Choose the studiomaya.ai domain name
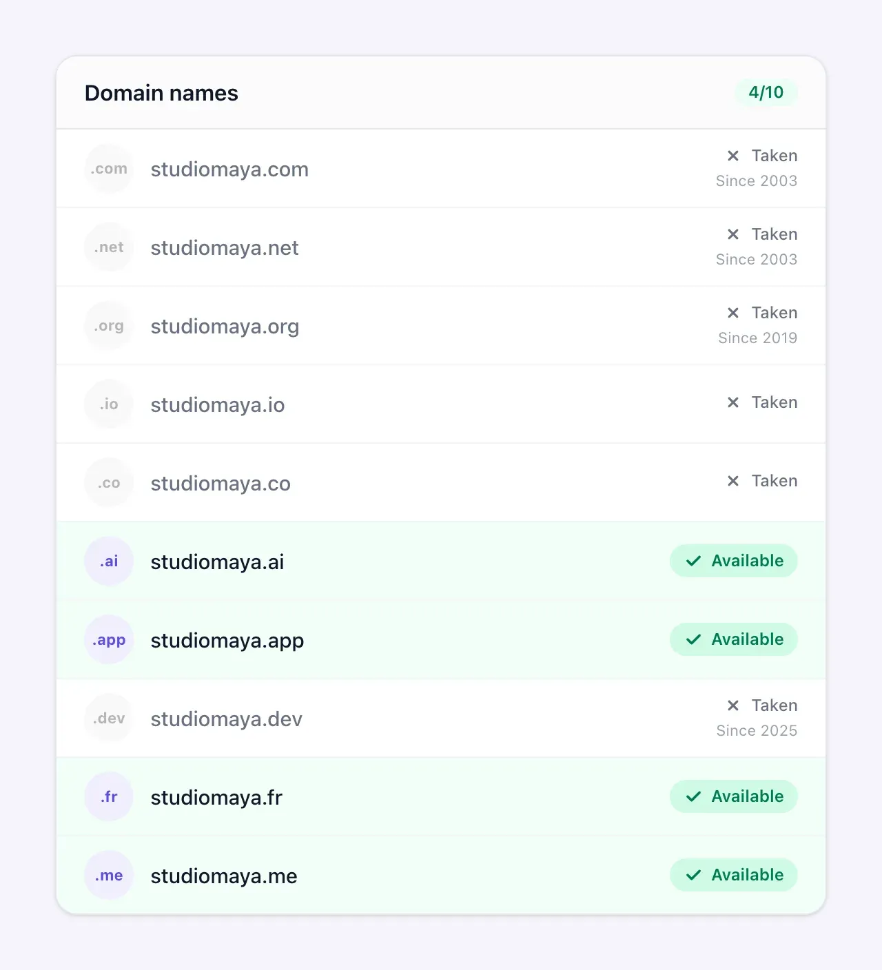 (x=218, y=562)
